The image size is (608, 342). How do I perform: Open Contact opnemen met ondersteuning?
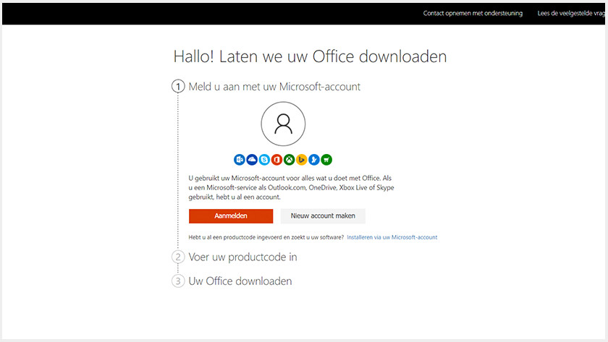pos(473,13)
